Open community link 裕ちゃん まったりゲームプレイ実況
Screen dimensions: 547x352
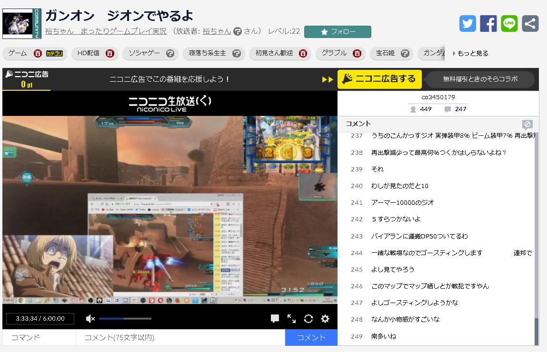point(106,31)
